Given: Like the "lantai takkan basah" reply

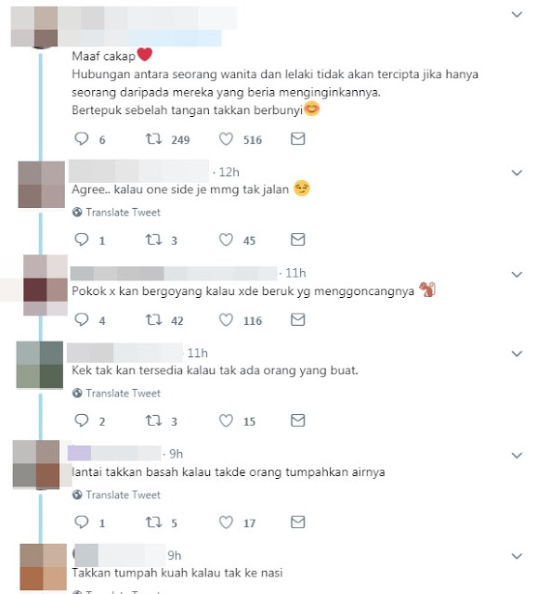Looking at the screenshot, I should (226, 523).
